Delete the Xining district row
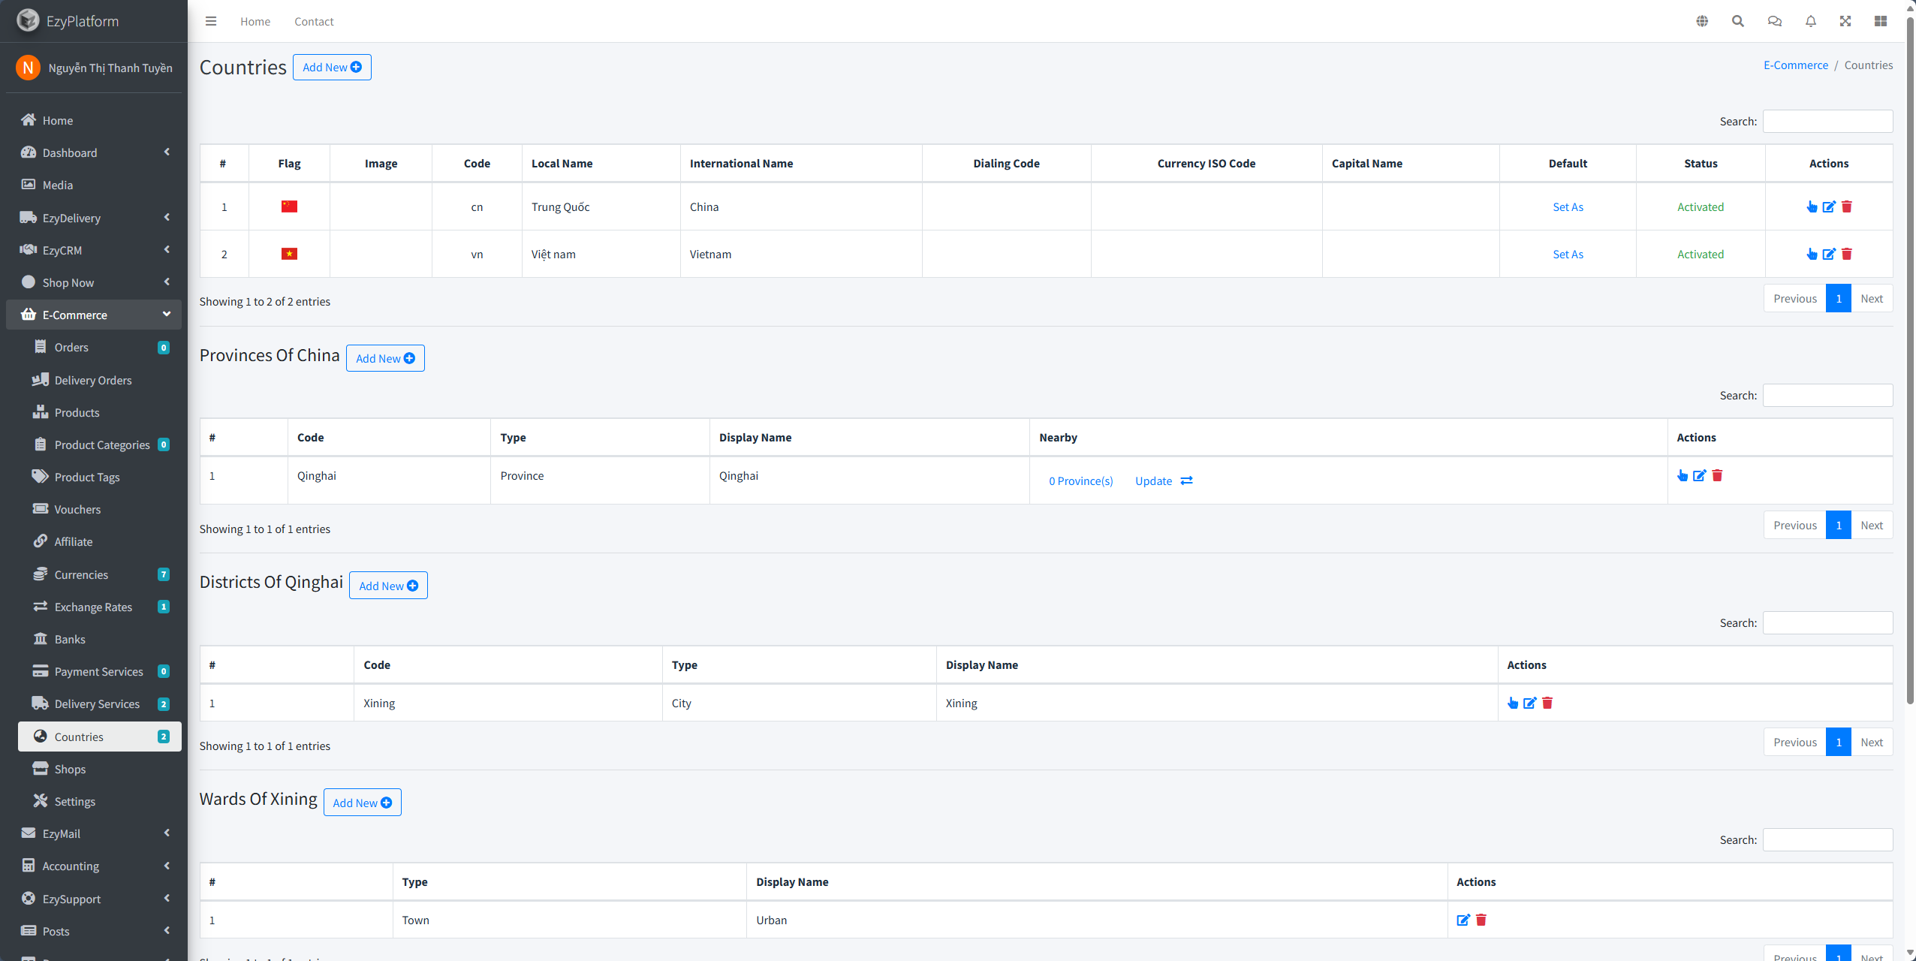 coord(1547,703)
